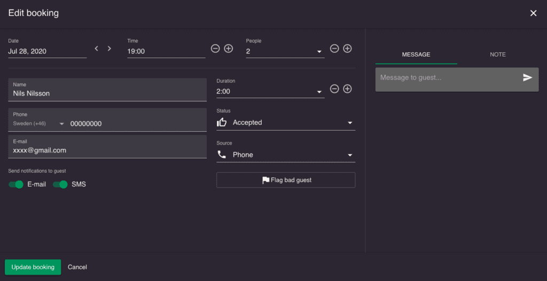Viewport: 547px width, 281px height.
Task: Switch to the Note tab
Action: tap(497, 54)
